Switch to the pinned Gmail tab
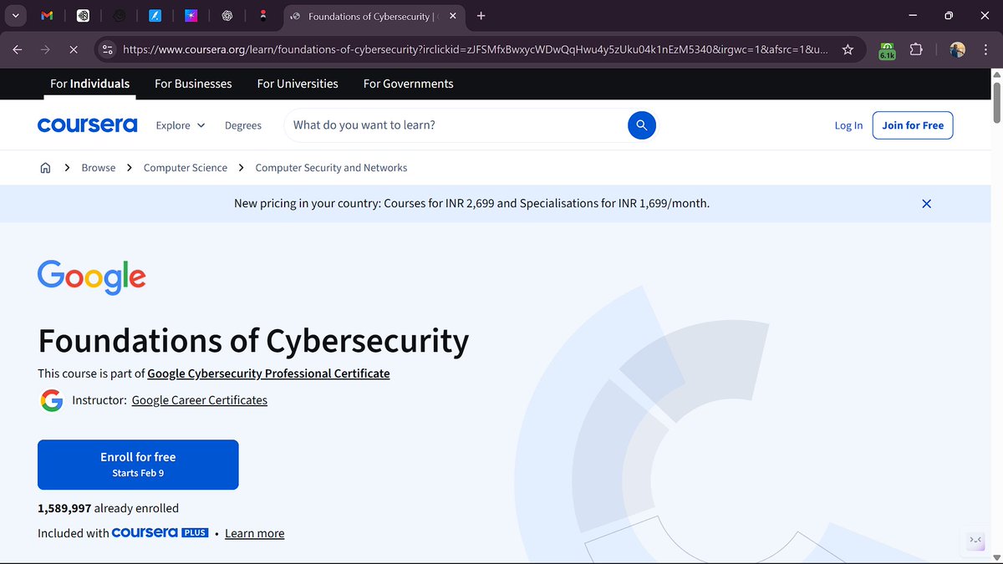Image resolution: width=1003 pixels, height=564 pixels. 47,16
